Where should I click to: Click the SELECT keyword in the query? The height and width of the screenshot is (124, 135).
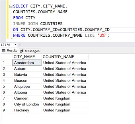pos(21,6)
